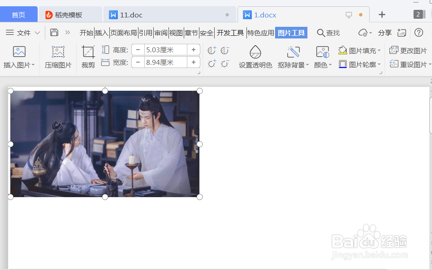Image resolution: width=432 pixels, height=270 pixels.
Task: Open the 稻壳模板 templates tab
Action: (70, 15)
